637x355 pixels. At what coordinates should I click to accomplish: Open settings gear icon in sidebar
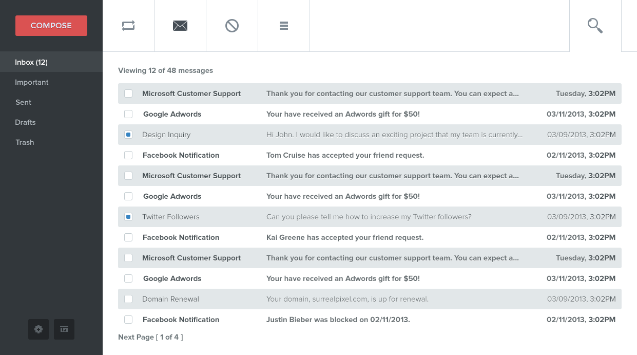[38, 329]
